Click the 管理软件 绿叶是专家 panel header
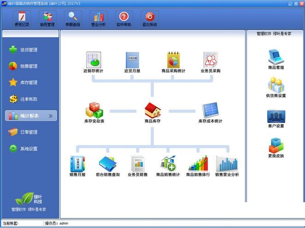The width and height of the screenshot is (305, 228). [x=274, y=34]
